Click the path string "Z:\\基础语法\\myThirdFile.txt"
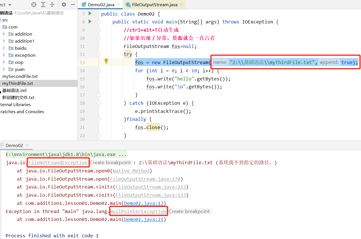 [272, 62]
